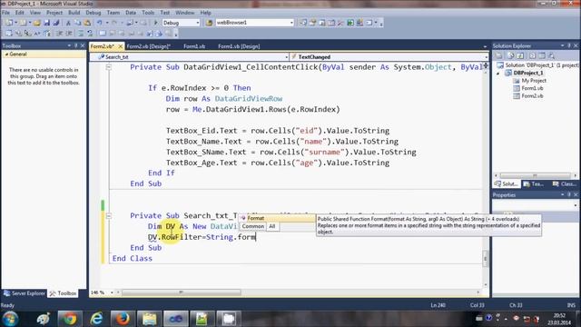
Task: Open the Debug configuration dropdown
Action: click(x=198, y=23)
